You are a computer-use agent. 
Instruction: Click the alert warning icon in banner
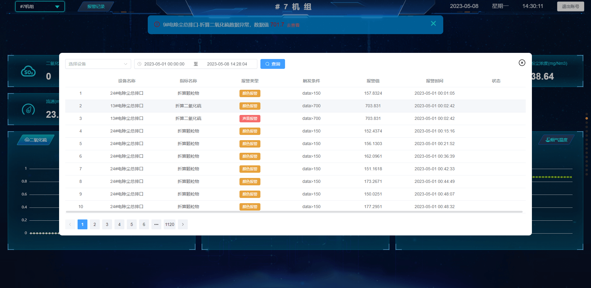157,25
